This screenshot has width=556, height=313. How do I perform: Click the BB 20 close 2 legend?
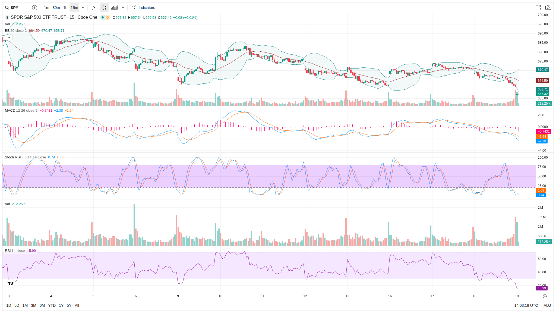(16, 31)
